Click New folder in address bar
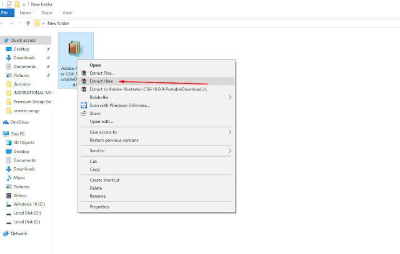 [58, 24]
